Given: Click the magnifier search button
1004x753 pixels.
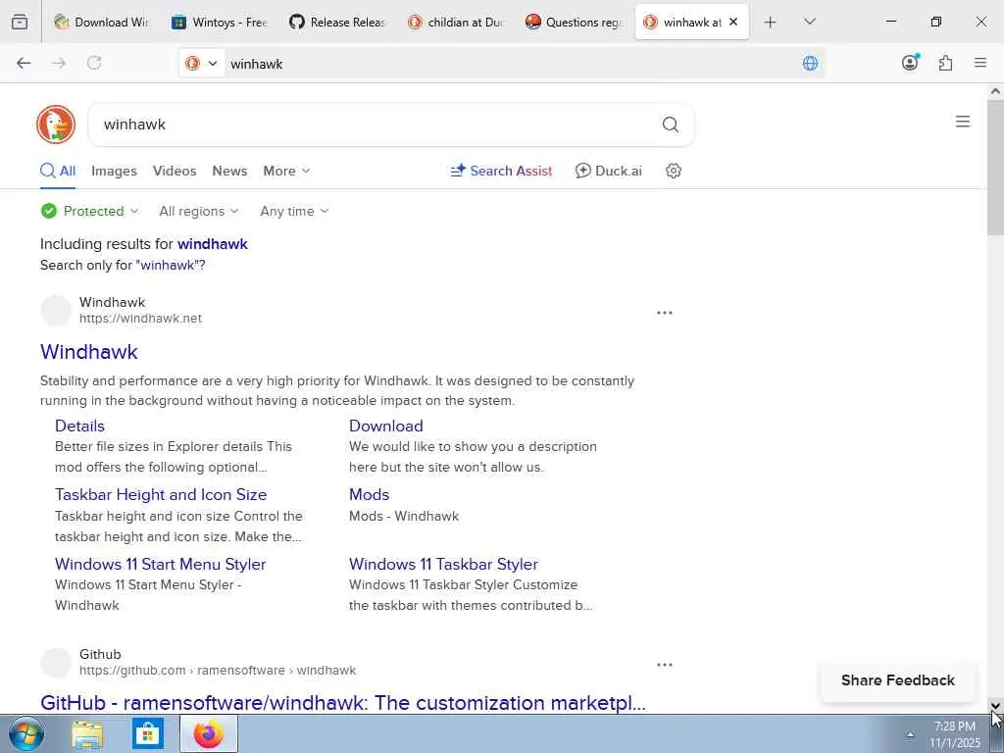Looking at the screenshot, I should 671,125.
